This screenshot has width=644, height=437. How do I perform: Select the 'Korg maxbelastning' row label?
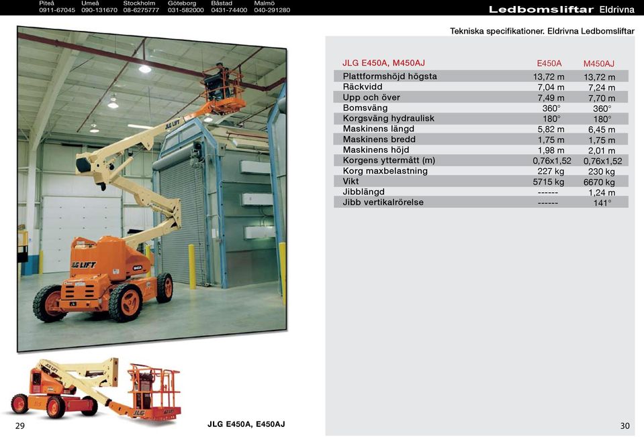point(385,171)
